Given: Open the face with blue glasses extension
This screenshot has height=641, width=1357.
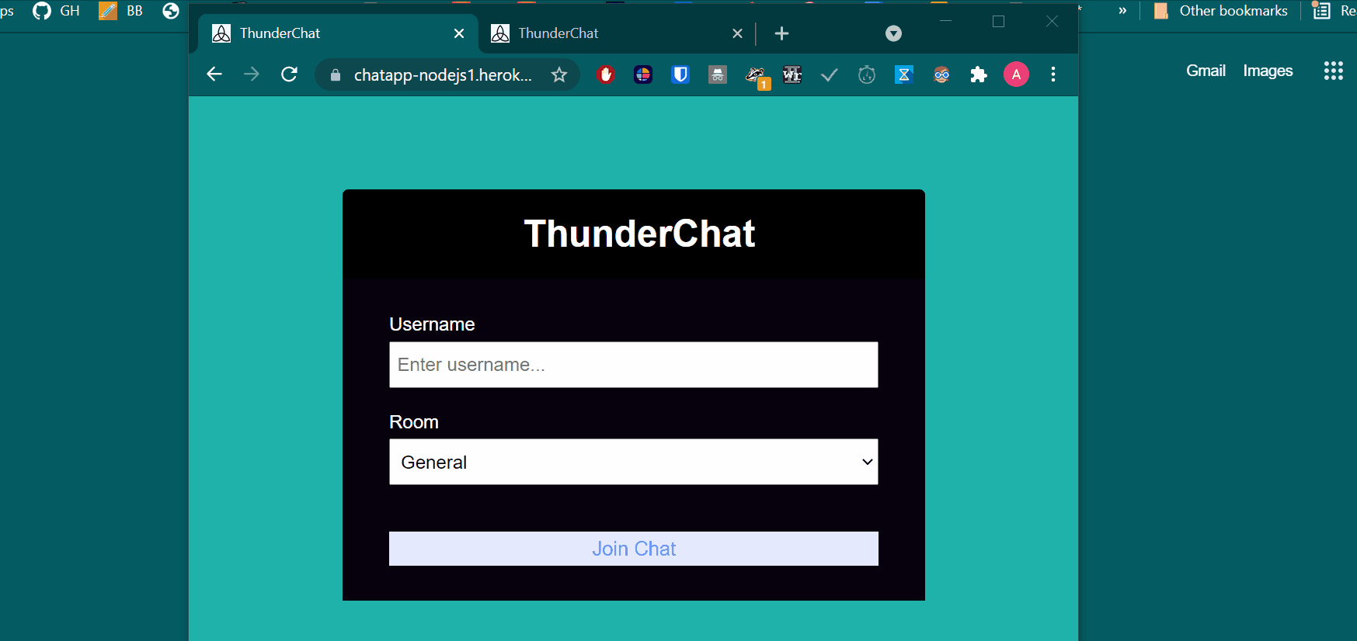Looking at the screenshot, I should [941, 74].
